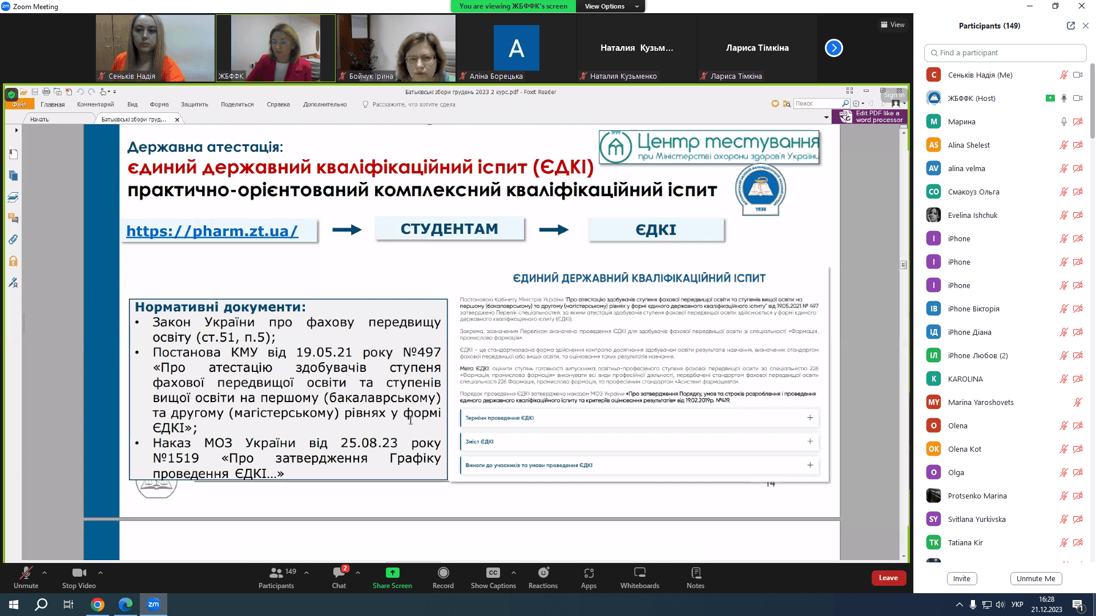Viewport: 1096px width, 616px height.
Task: Select Бойчук Ірина video thumbnail
Action: pyautogui.click(x=396, y=48)
